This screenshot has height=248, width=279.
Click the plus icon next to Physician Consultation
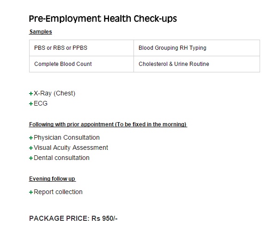(x=31, y=138)
